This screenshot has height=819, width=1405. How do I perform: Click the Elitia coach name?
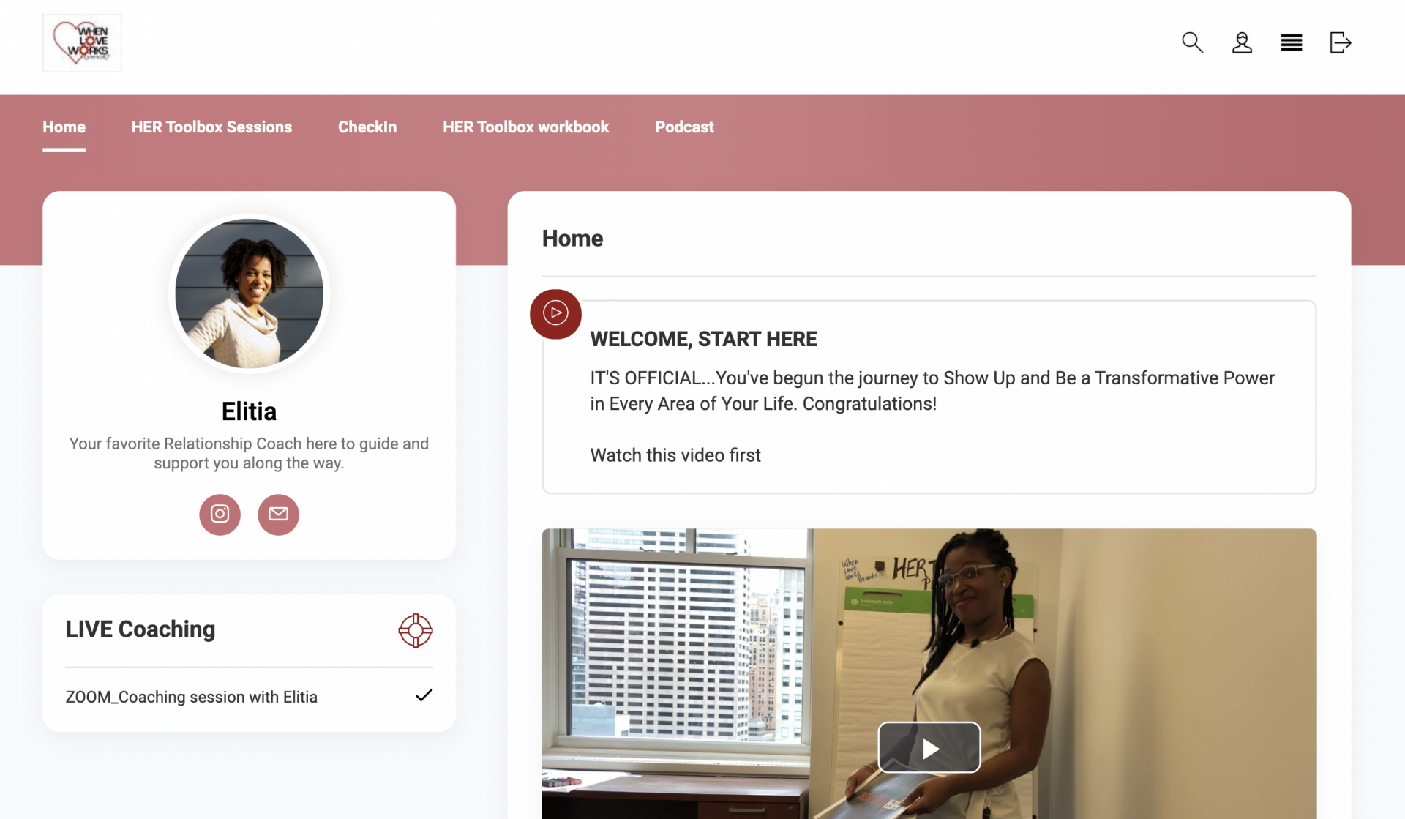coord(249,411)
